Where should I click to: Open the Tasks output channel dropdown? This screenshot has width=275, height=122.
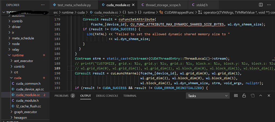point(208,96)
